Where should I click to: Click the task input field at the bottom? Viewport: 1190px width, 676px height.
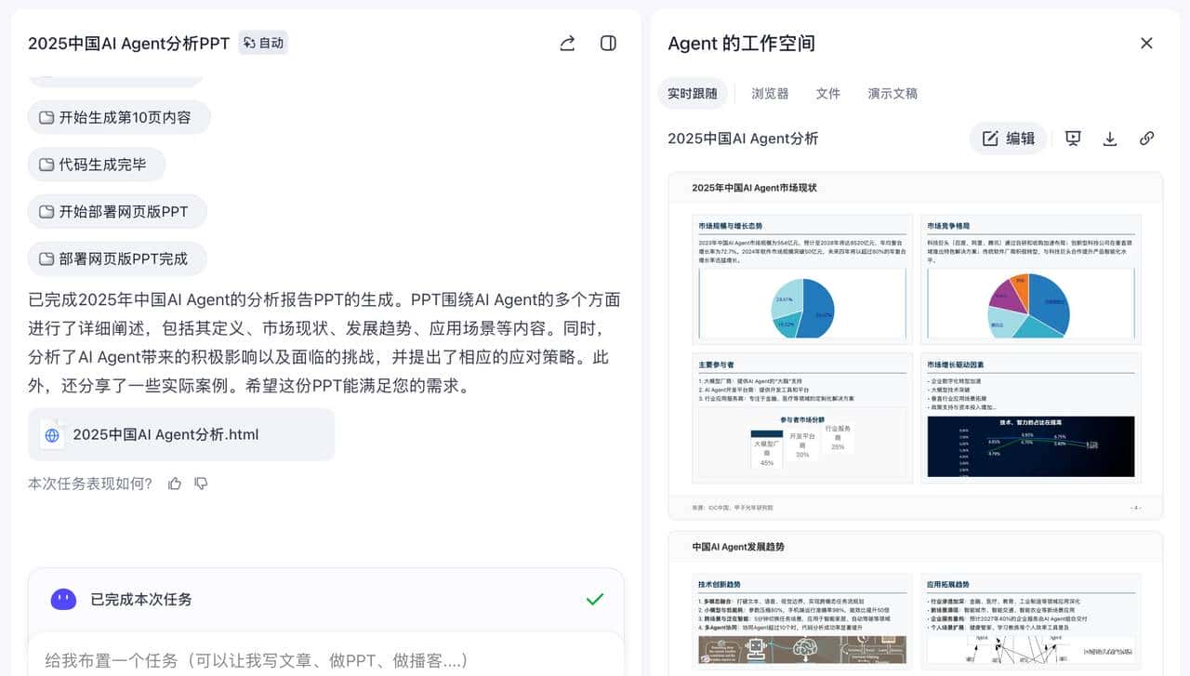[325, 660]
